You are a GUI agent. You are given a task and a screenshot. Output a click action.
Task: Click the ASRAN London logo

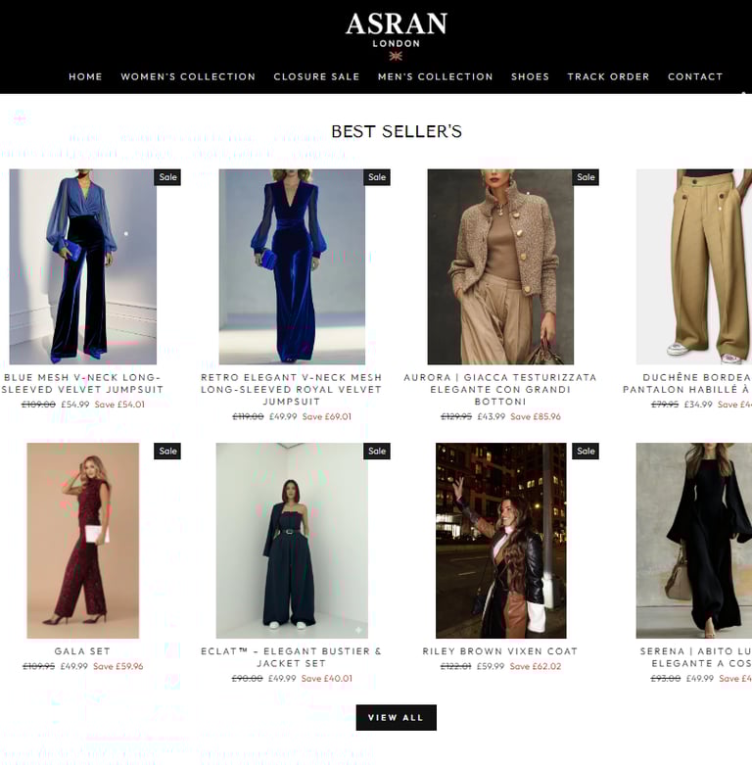point(396,36)
